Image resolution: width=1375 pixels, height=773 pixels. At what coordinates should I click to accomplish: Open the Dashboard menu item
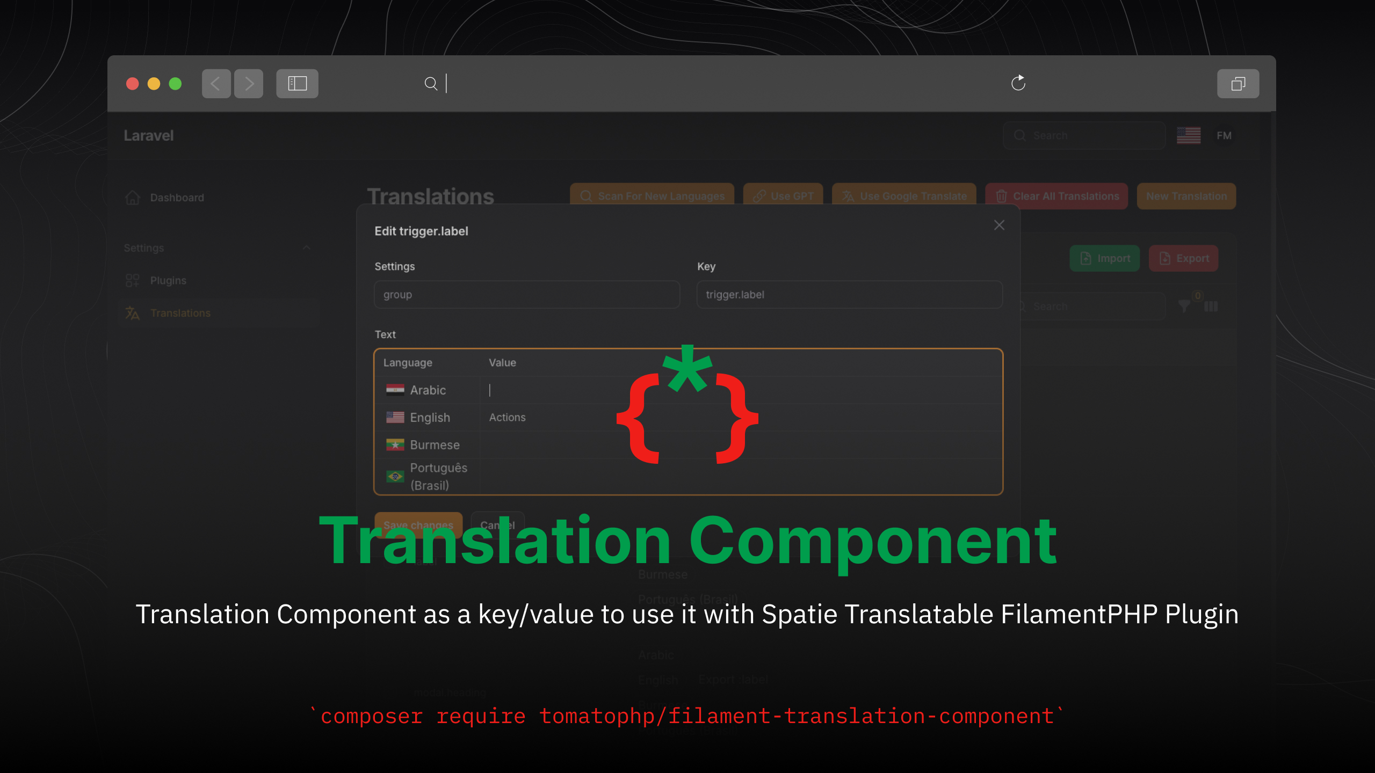pos(176,196)
